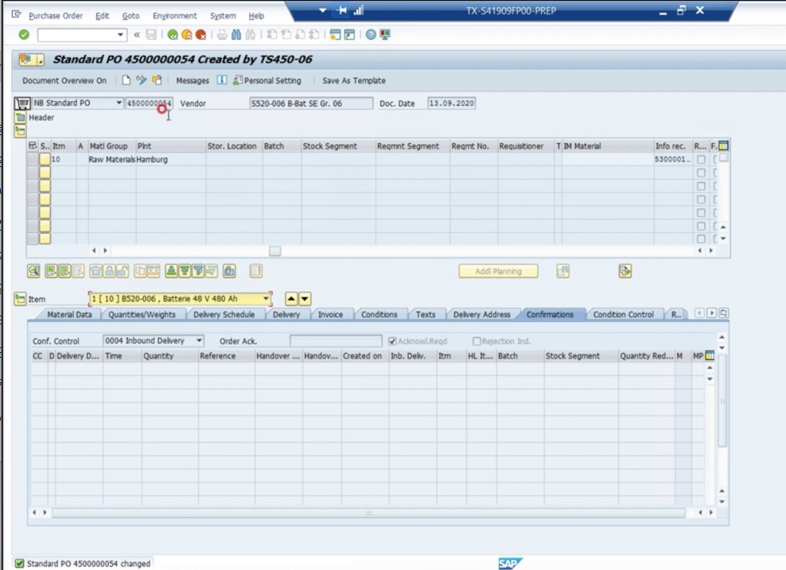
Task: Click the blue Information icon after Messages
Action: point(222,80)
